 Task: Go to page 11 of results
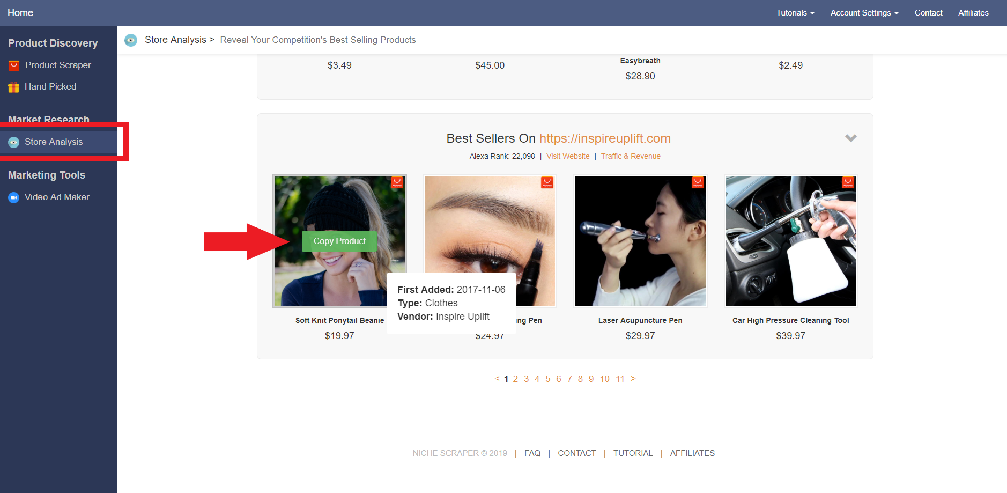coord(620,379)
